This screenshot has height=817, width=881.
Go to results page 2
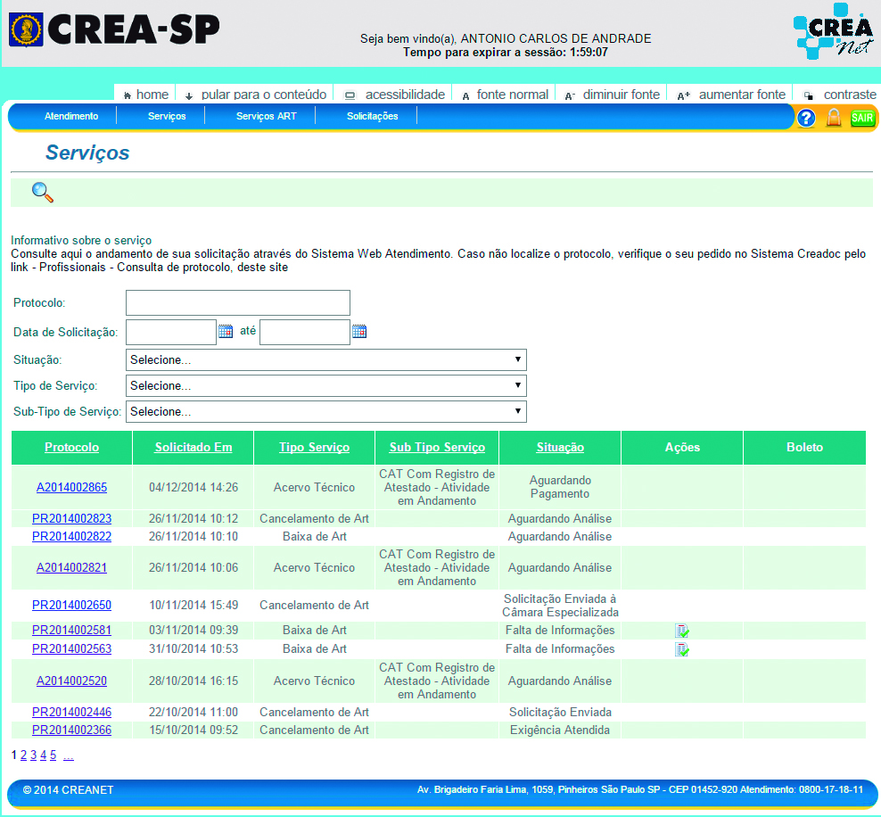23,755
